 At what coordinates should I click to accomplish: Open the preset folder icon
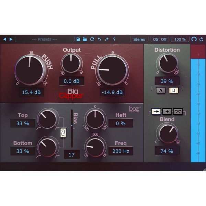coord(85,39)
